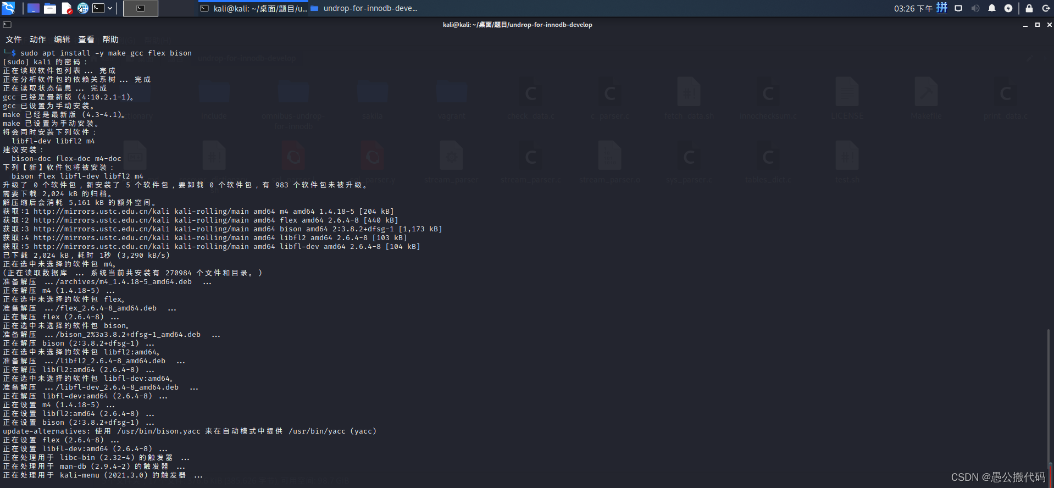
Task: Launch the file manager from panel
Action: click(x=50, y=8)
